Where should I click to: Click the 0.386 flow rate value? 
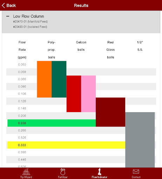[x=22, y=152]
